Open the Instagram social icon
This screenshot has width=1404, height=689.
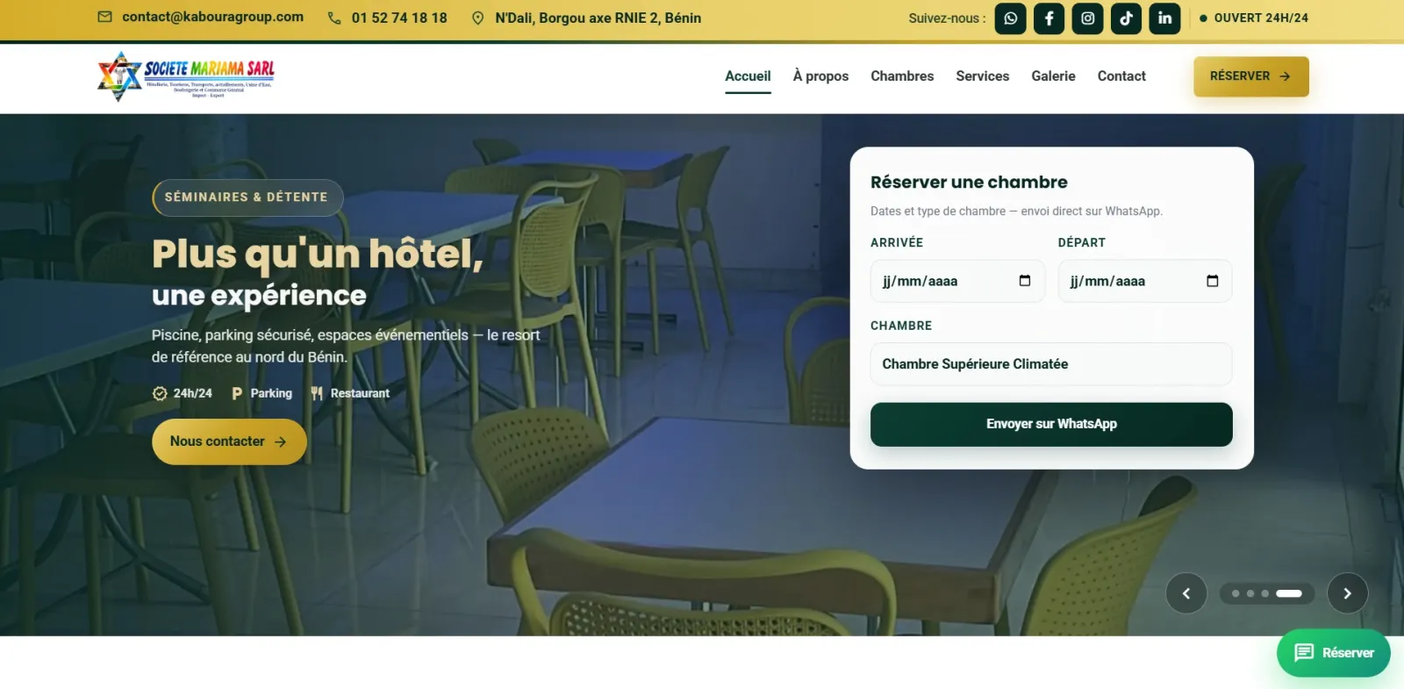coord(1087,18)
